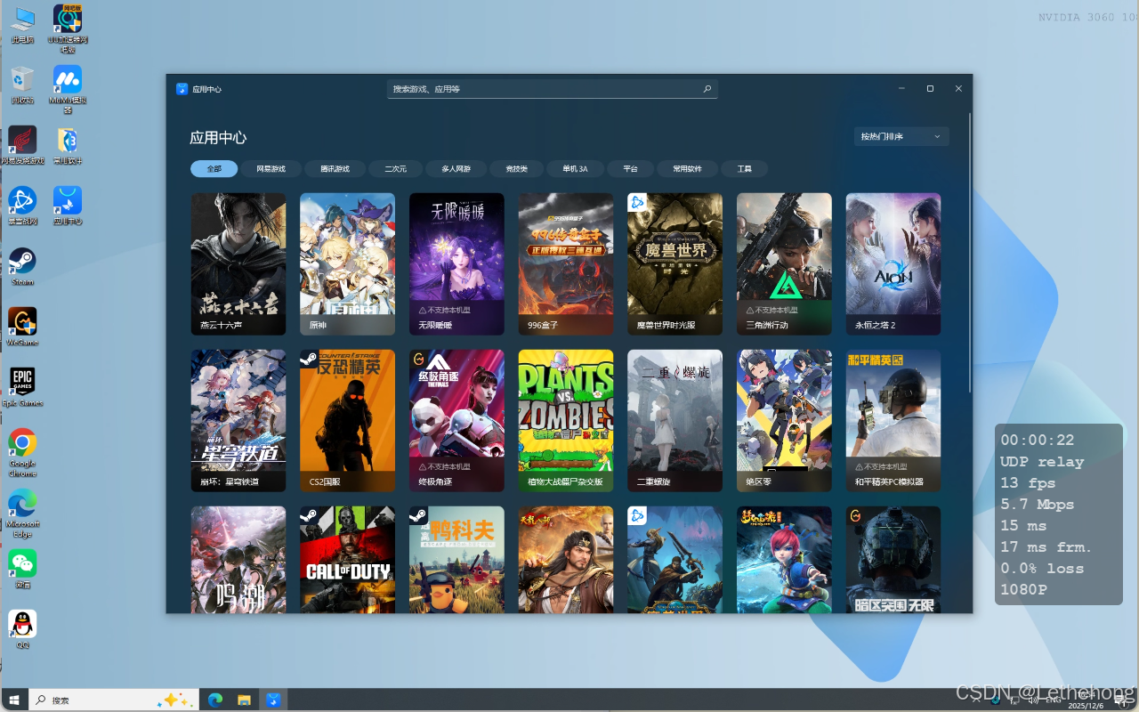Image resolution: width=1139 pixels, height=712 pixels.
Task: Switch to the 二次元 category tab
Action: coord(395,169)
